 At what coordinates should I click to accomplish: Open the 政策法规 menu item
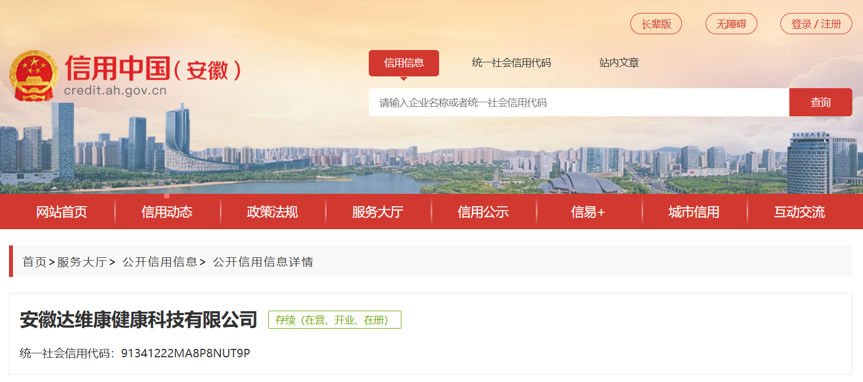tap(272, 212)
